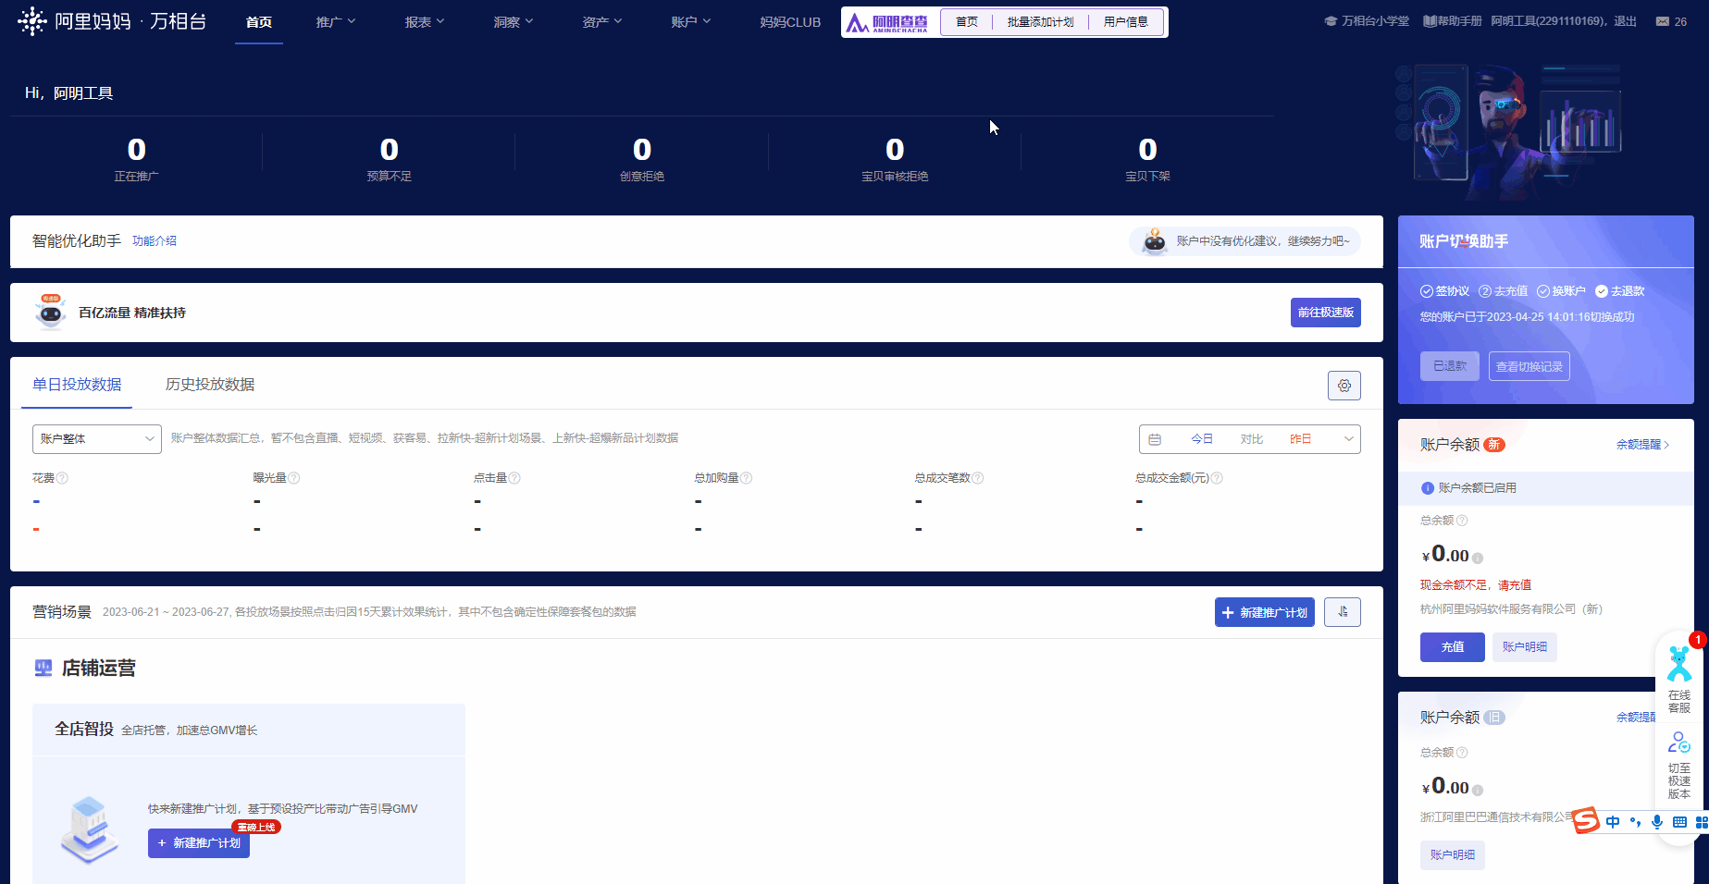Click the 充值 button
Image resolution: width=1709 pixels, height=884 pixels.
(1453, 647)
